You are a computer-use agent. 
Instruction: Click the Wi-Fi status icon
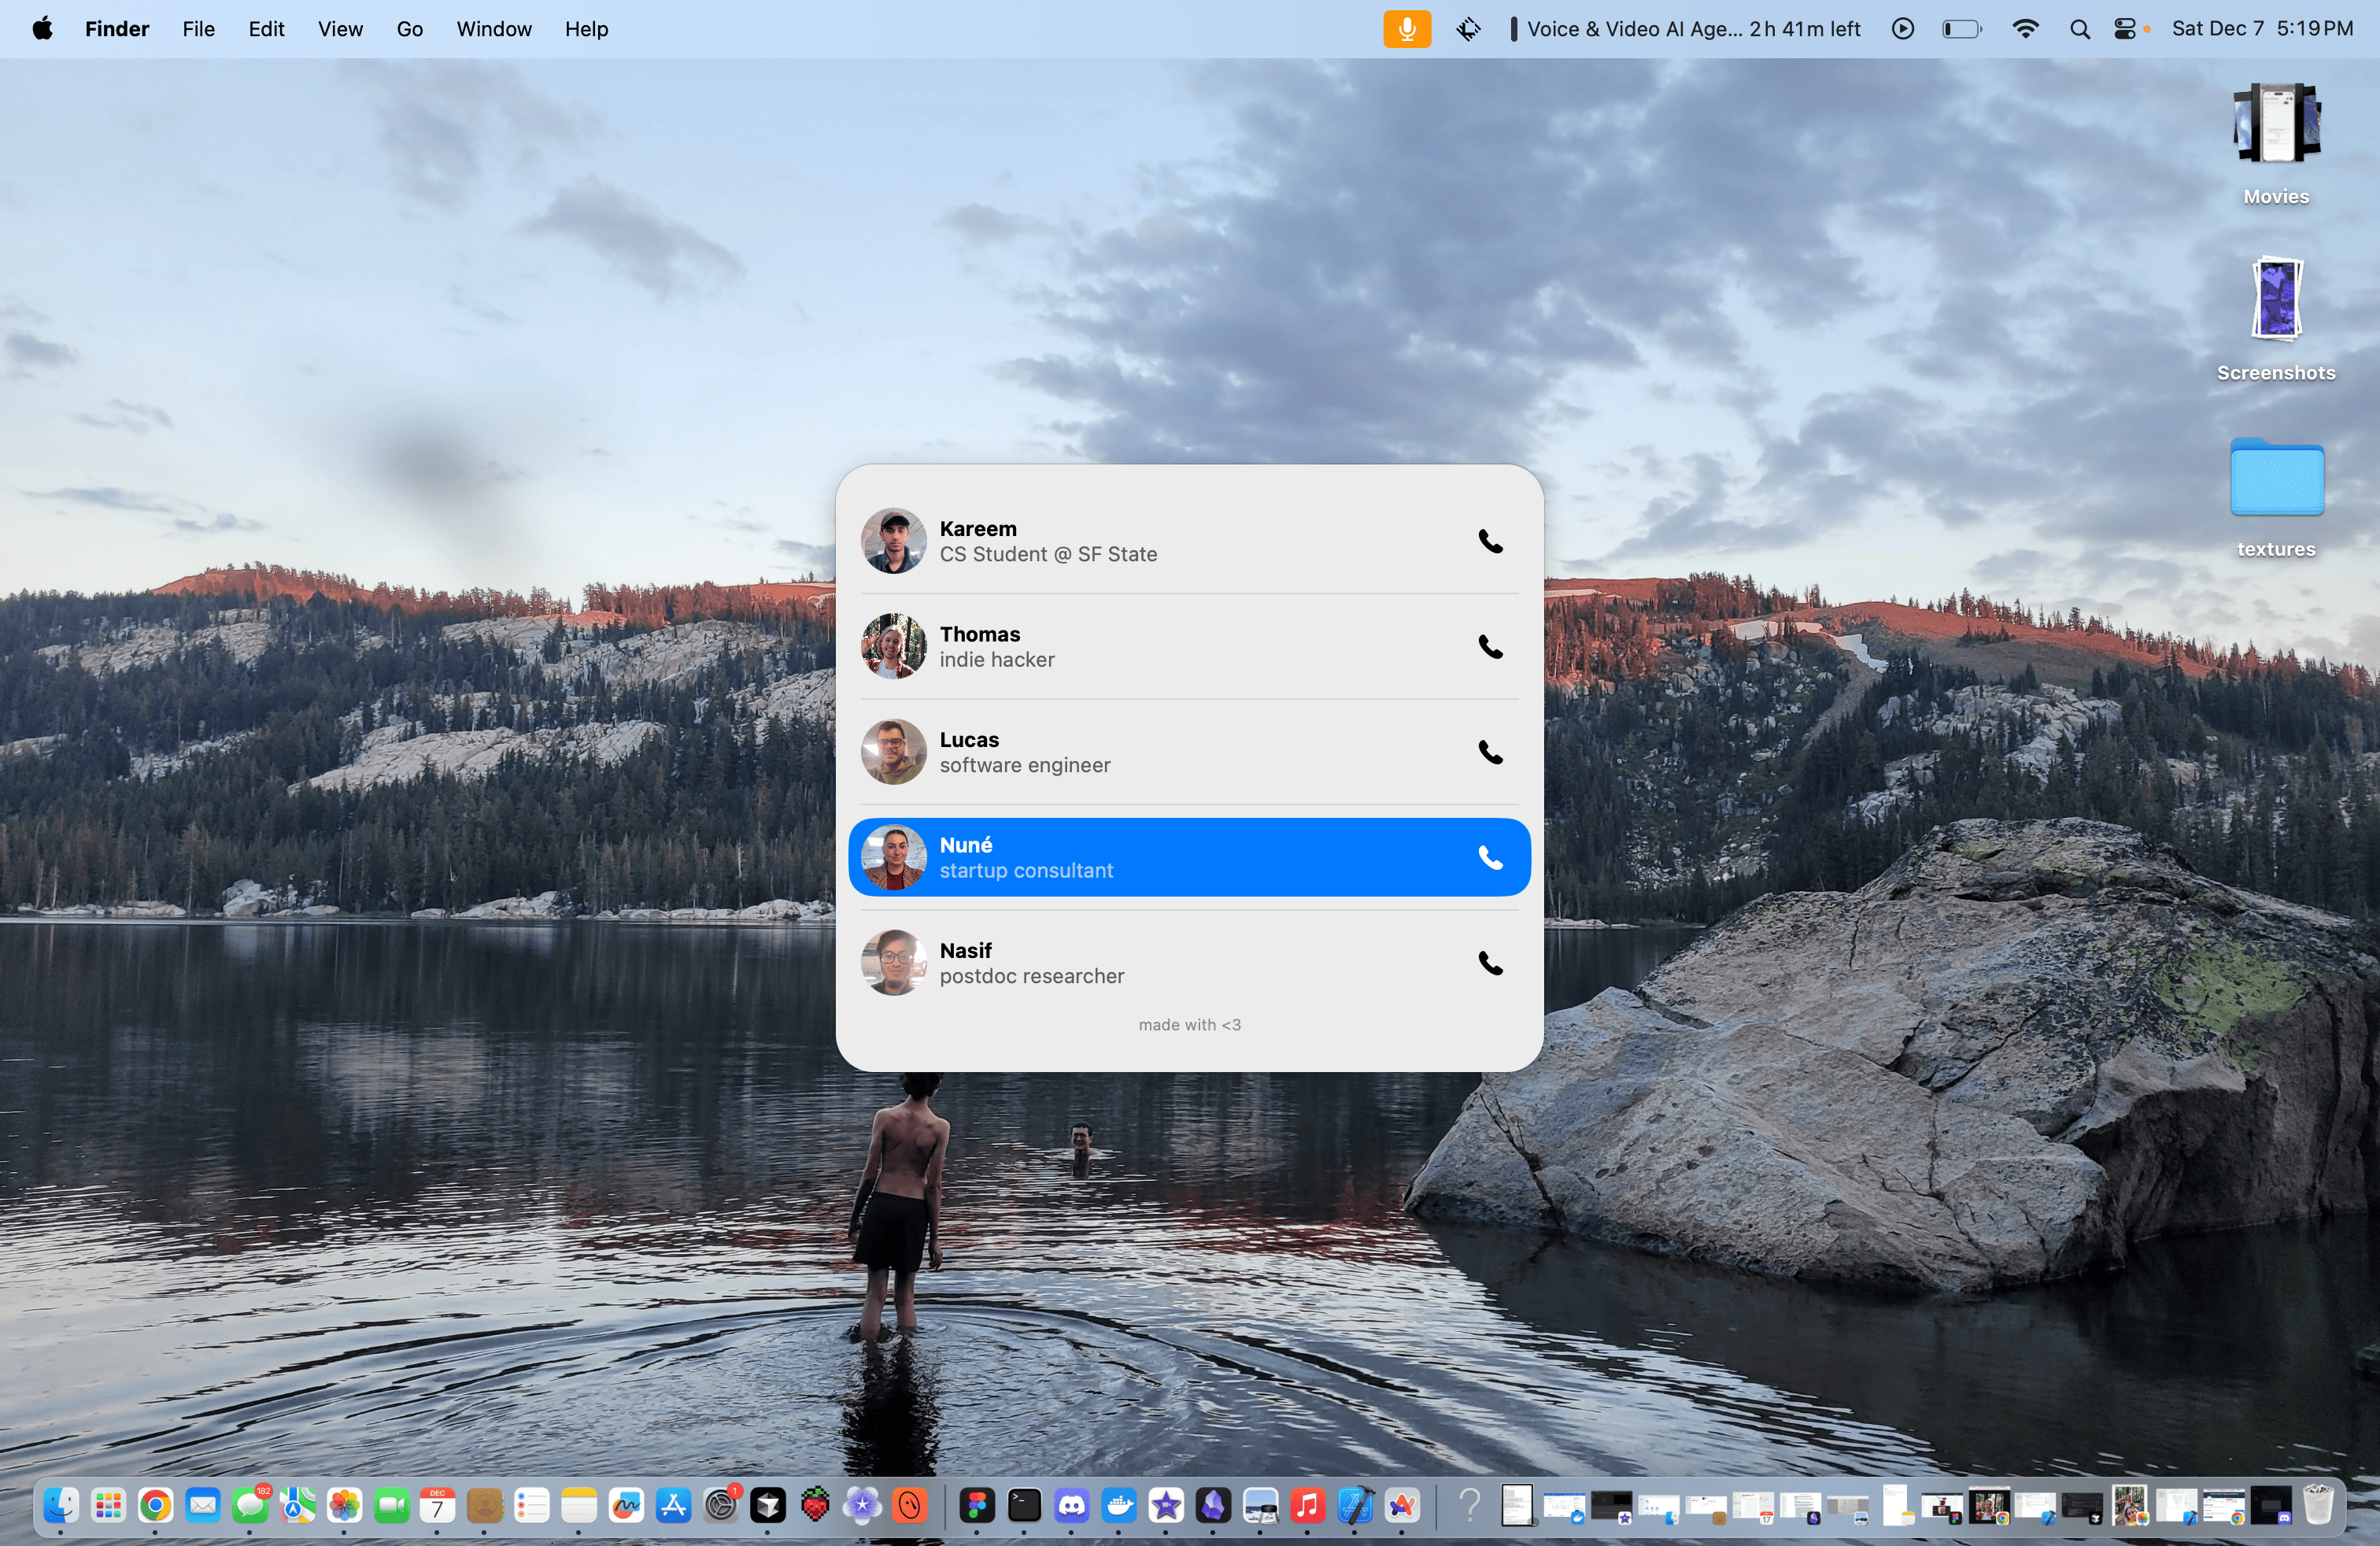2025,29
